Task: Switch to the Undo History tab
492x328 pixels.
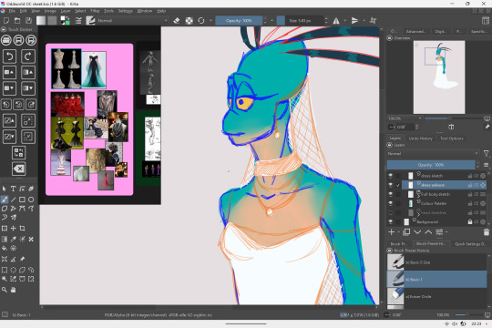Action: 420,138
